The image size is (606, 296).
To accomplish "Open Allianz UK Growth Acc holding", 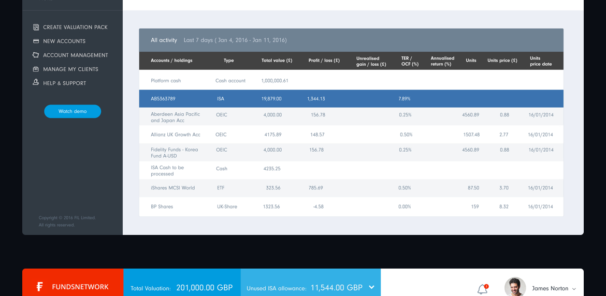I will click(175, 135).
